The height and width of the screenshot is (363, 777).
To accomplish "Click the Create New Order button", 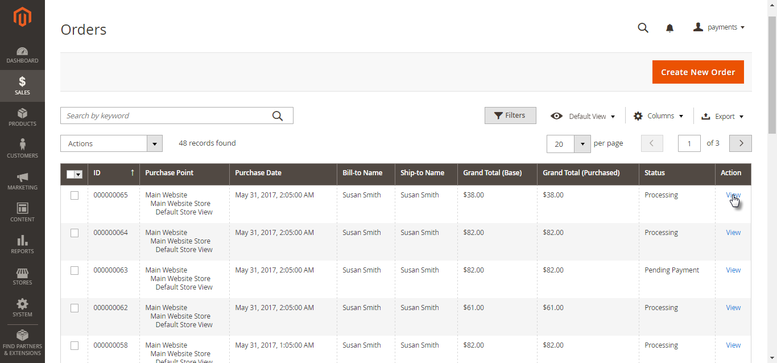I will 698,72.
